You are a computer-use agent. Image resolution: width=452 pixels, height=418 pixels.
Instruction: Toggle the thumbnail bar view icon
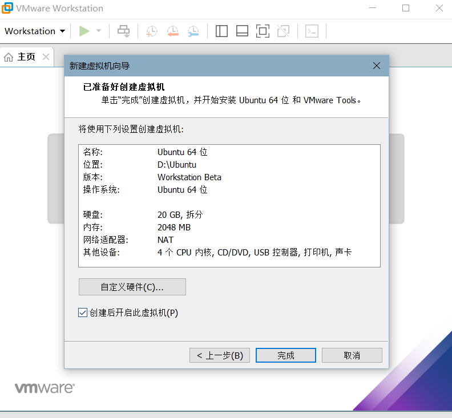coord(242,31)
